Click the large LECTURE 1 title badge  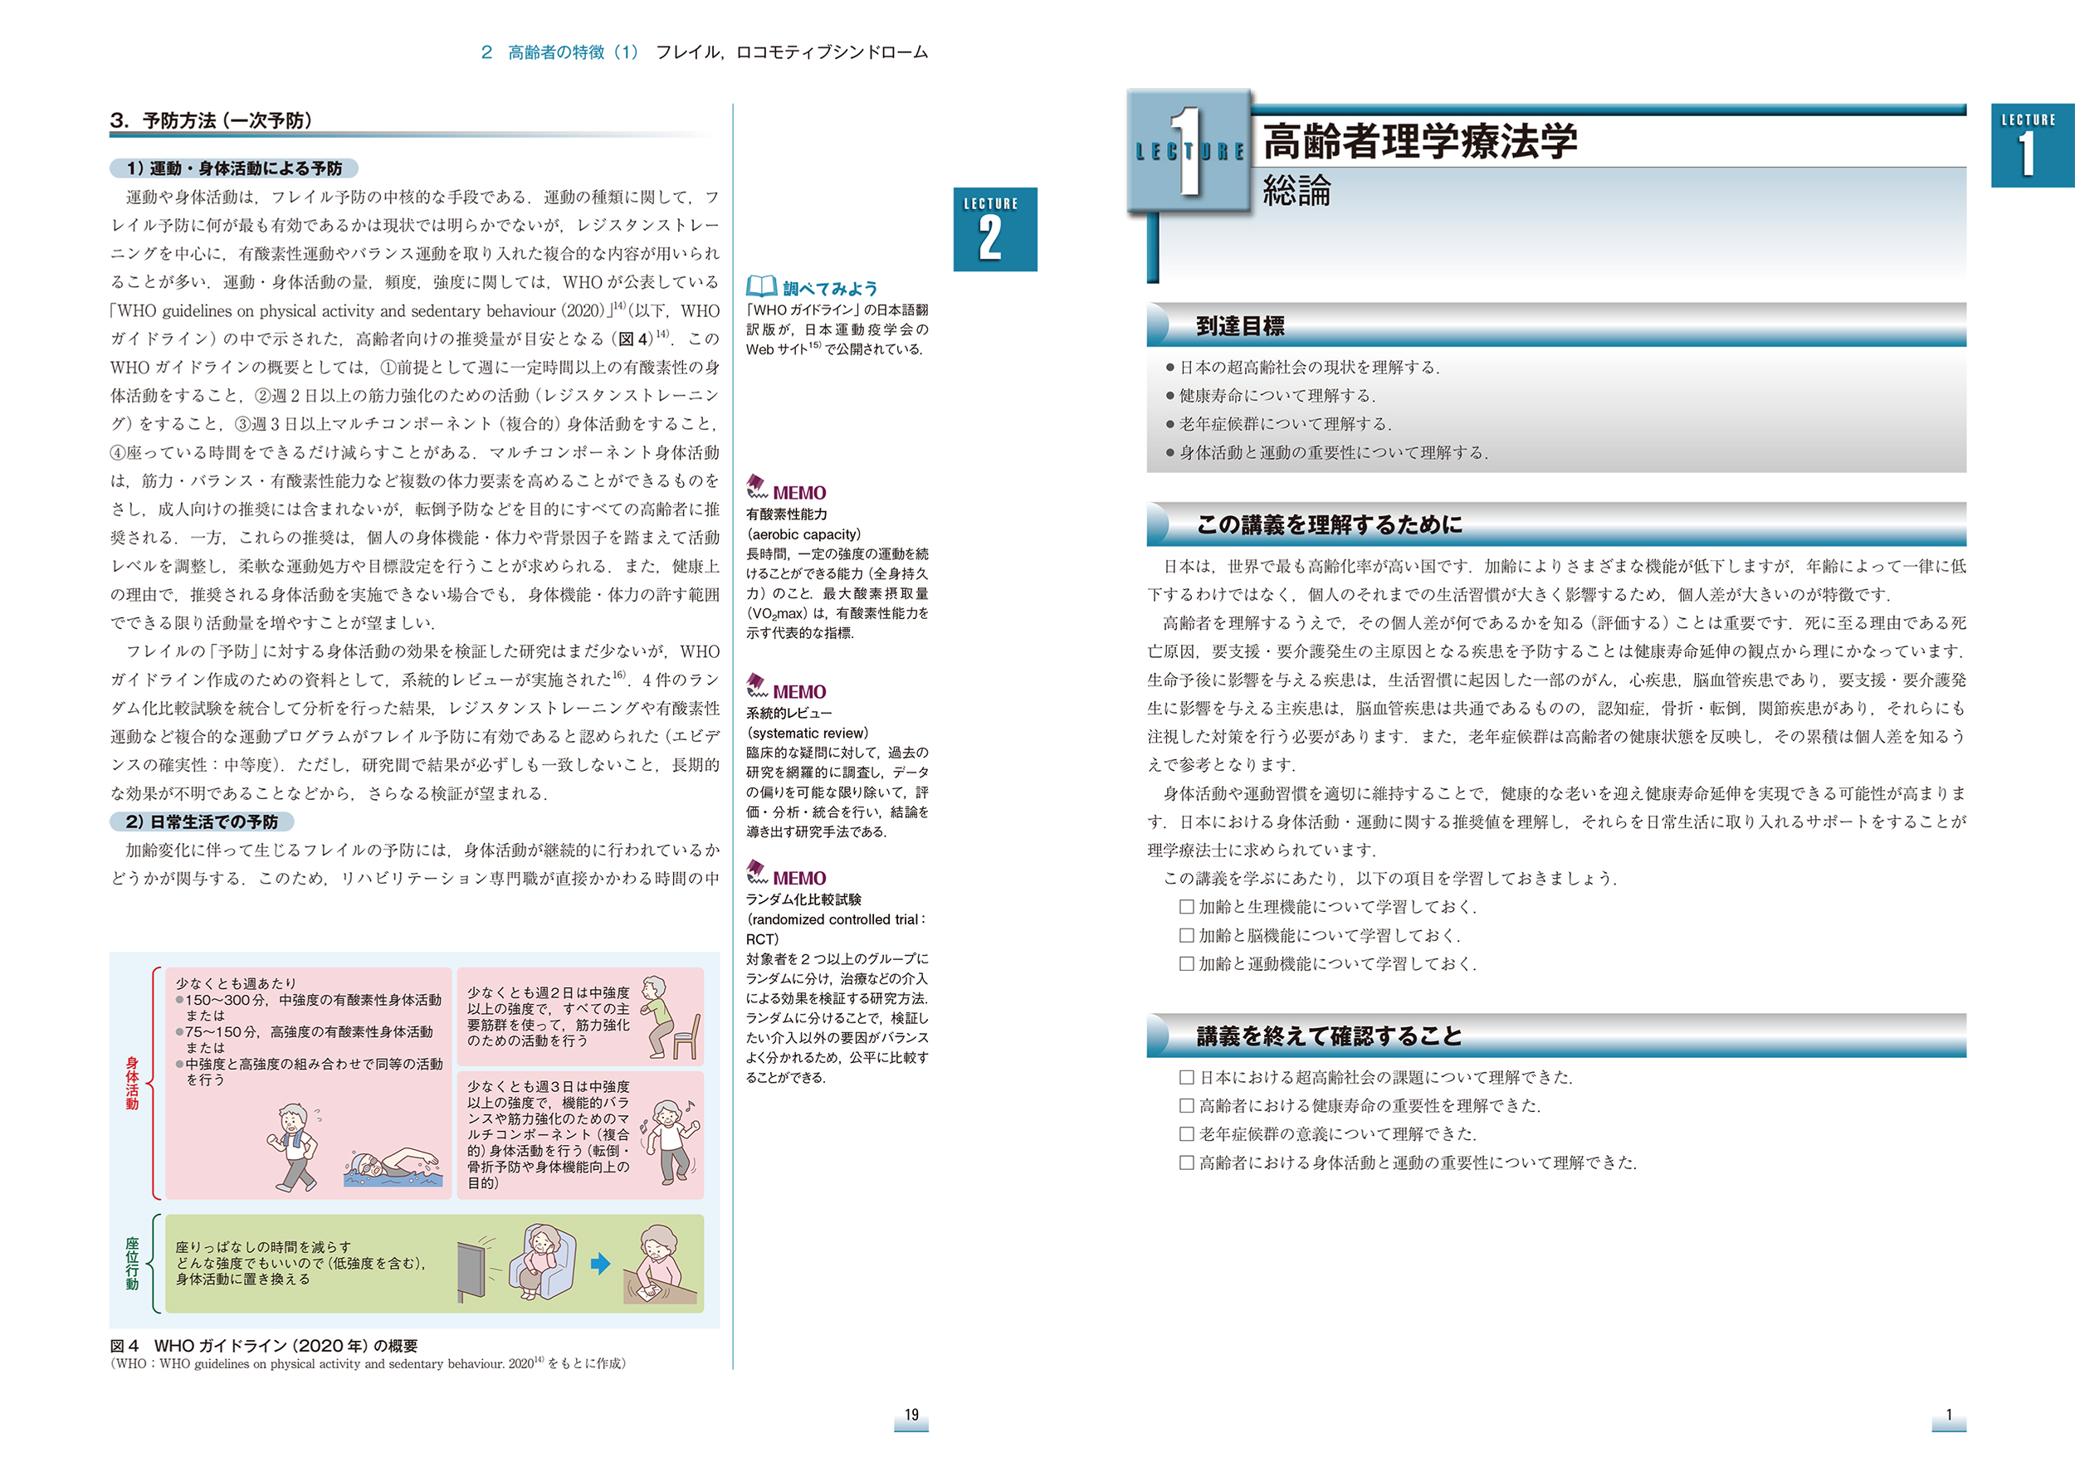pyautogui.click(x=1189, y=151)
